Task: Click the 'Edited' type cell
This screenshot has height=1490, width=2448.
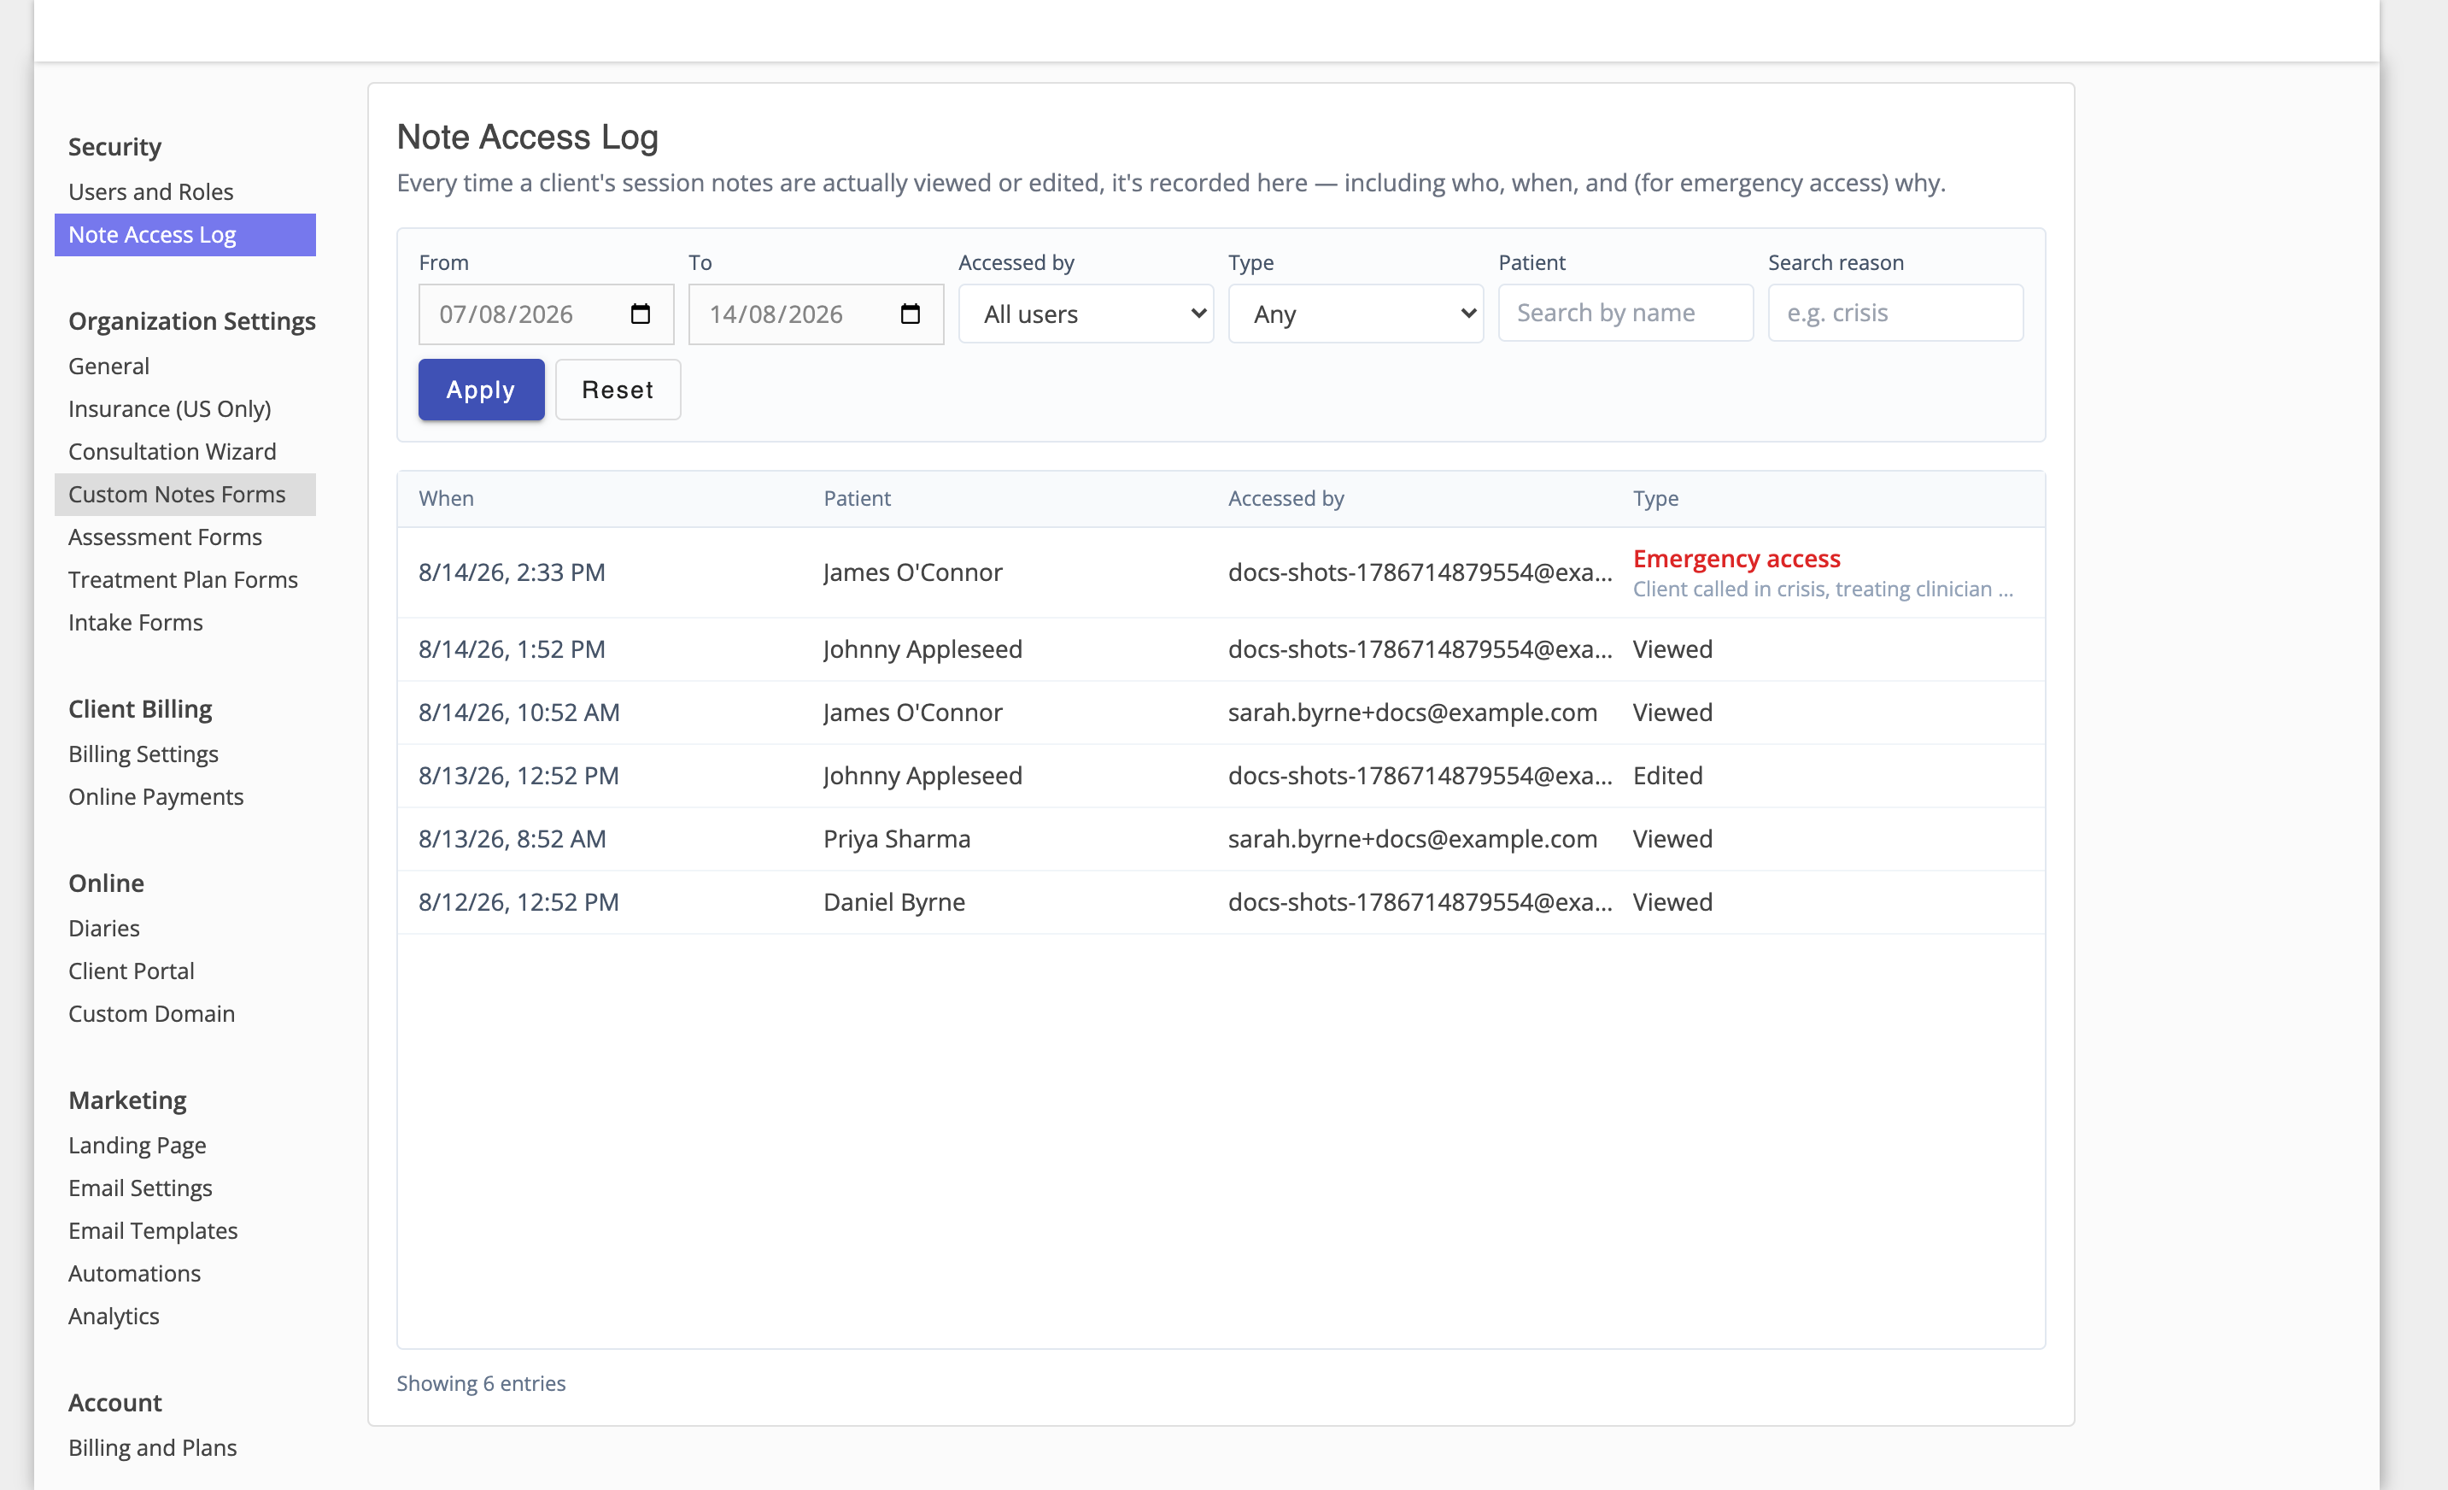Action: pos(1668,775)
